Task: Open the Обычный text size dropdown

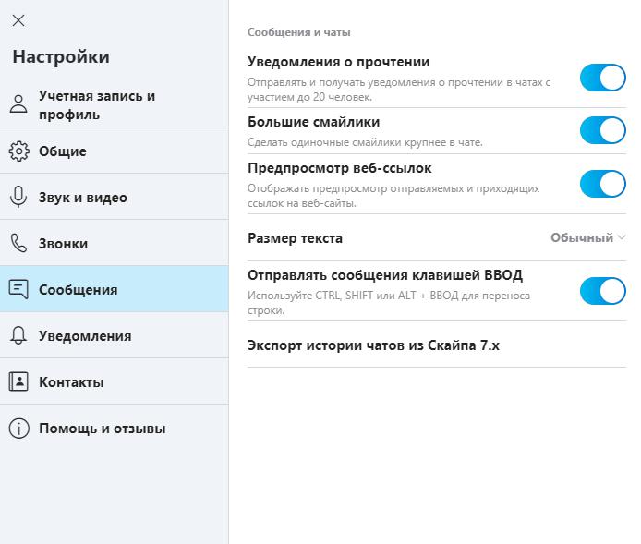Action: tap(587, 237)
